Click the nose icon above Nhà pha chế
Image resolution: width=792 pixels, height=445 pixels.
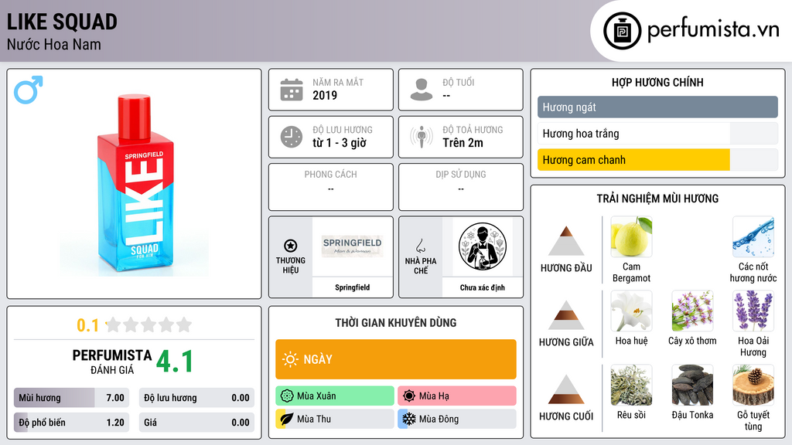pyautogui.click(x=420, y=246)
